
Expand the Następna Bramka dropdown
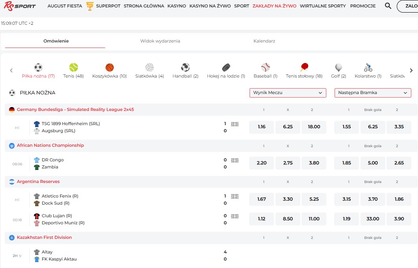pyautogui.click(x=373, y=93)
